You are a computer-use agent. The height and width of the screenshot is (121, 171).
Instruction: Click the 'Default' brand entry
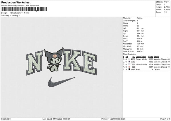pyautogui.click(x=157, y=69)
